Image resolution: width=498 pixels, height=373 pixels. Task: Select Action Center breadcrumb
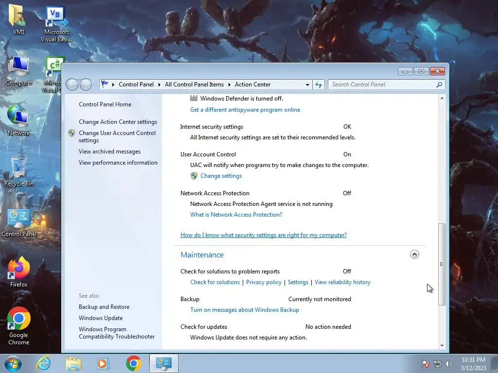[252, 85]
